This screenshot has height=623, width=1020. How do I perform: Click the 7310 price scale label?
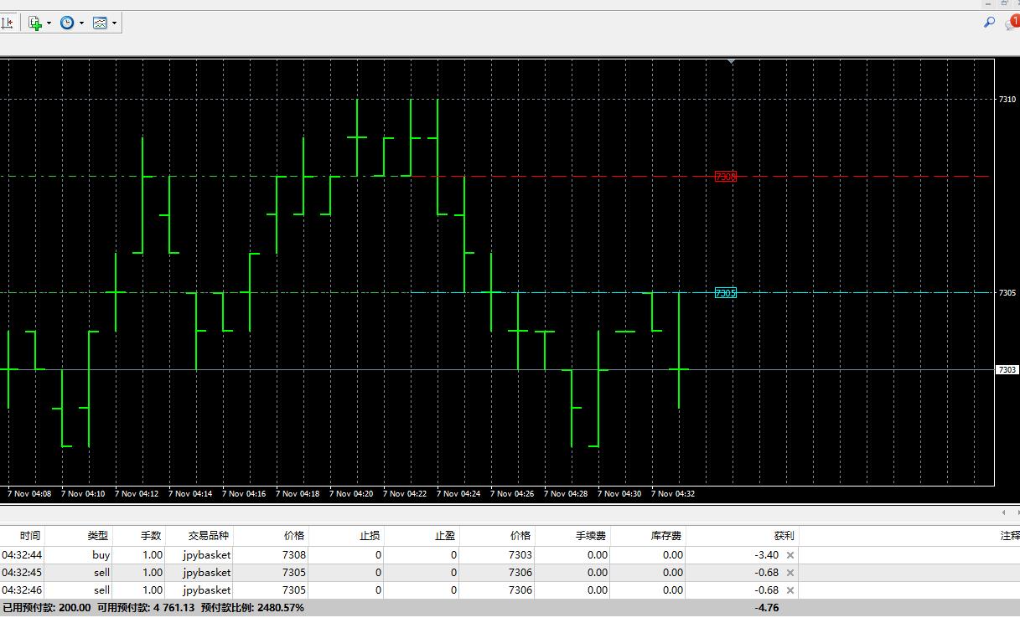pyautogui.click(x=1007, y=100)
